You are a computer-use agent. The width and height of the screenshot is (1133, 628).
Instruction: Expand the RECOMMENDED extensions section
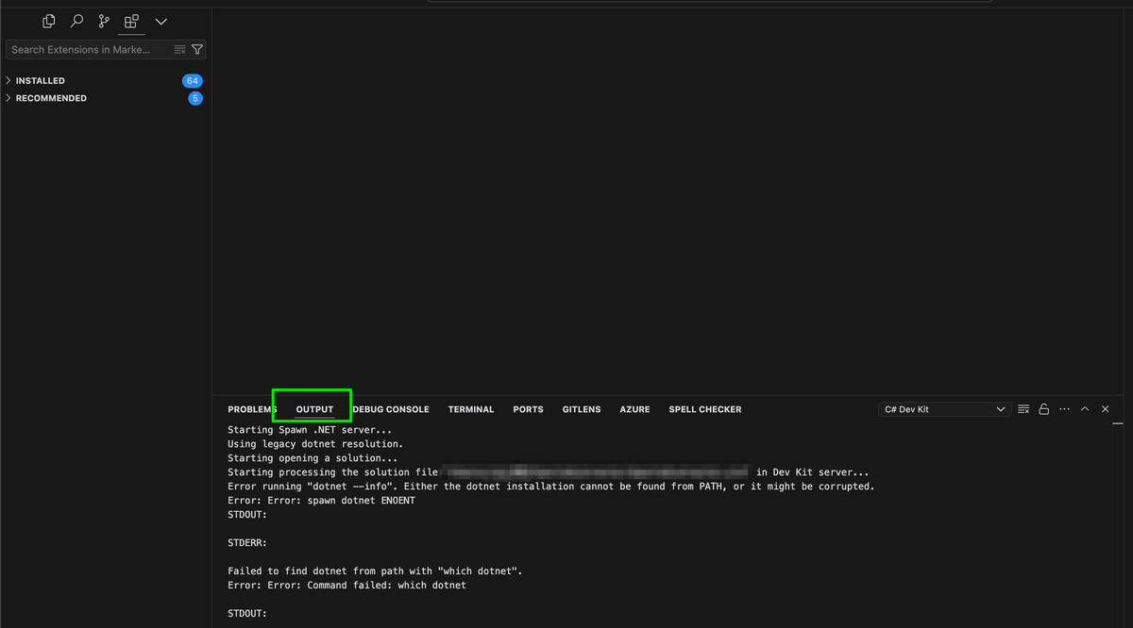52,97
